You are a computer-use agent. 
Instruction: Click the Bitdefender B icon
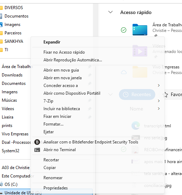coord(37,142)
